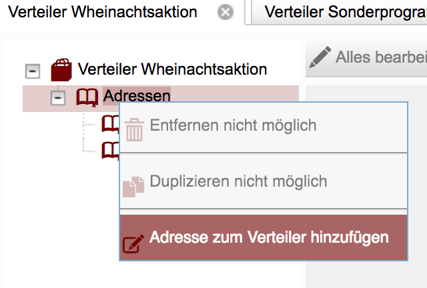Close the Verteiler Wheinachtsaktion tab

[226, 13]
